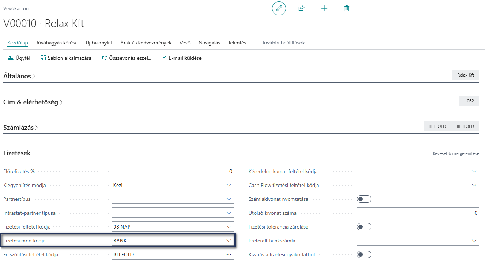Switch to the Kezdőlap tab
This screenshot has height=265, width=485.
click(x=18, y=43)
